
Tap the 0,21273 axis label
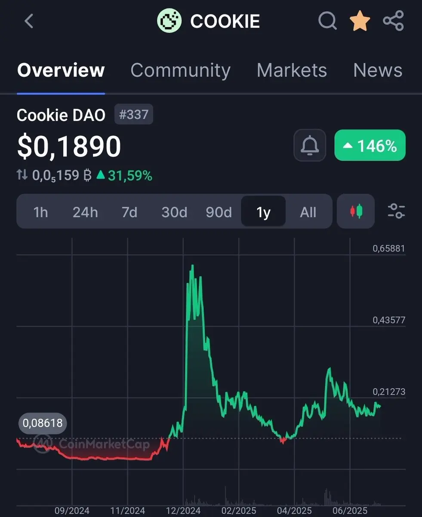click(389, 392)
